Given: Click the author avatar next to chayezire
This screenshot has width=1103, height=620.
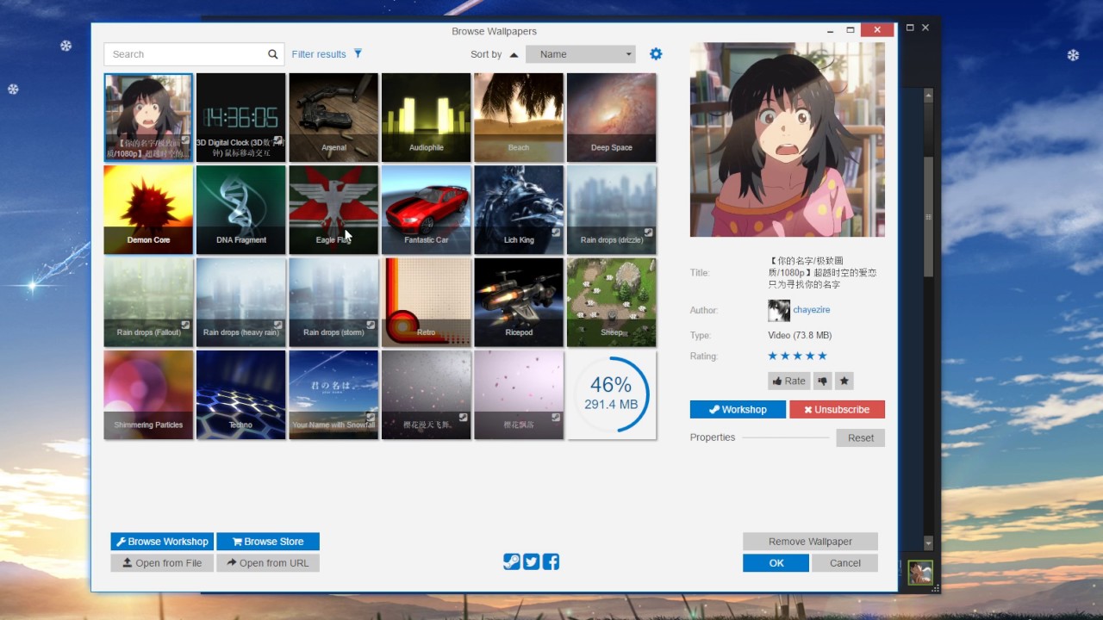Looking at the screenshot, I should click(779, 310).
